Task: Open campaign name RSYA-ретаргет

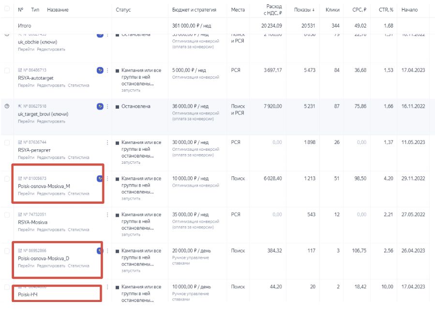Action: (x=34, y=150)
